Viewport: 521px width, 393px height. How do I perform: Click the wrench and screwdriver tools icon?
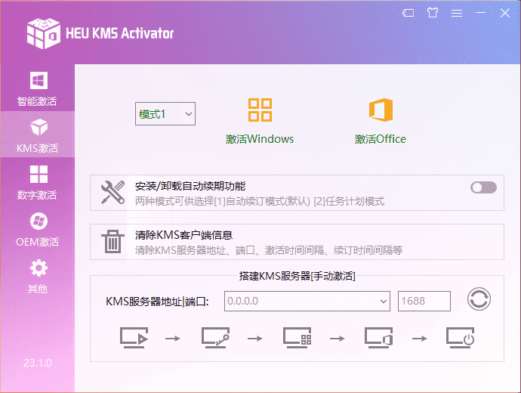[x=113, y=193]
